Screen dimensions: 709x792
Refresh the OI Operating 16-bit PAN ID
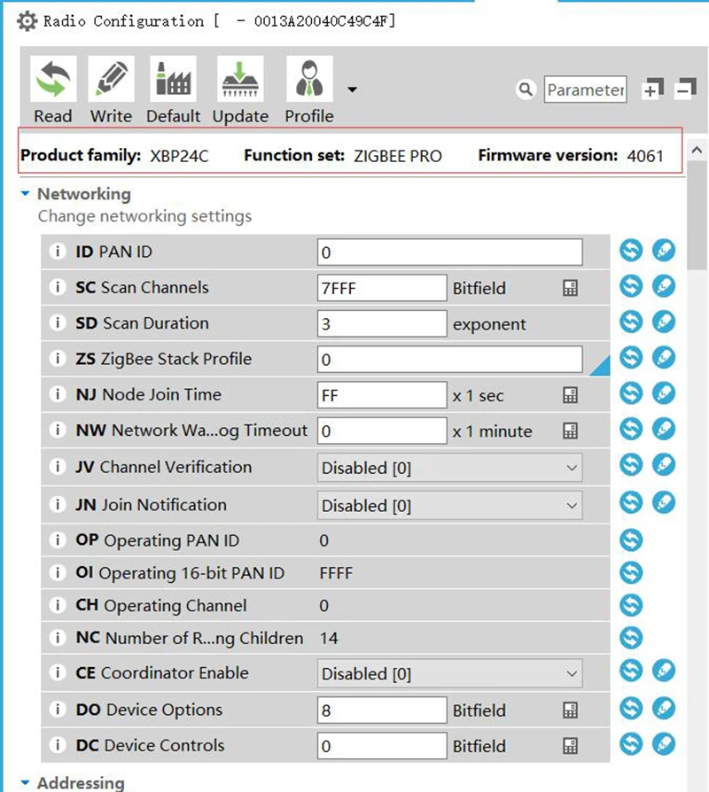coord(631,572)
